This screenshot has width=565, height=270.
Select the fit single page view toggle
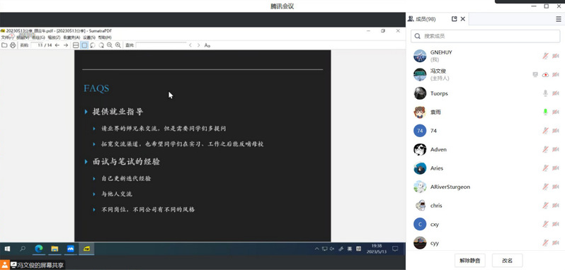click(84, 45)
